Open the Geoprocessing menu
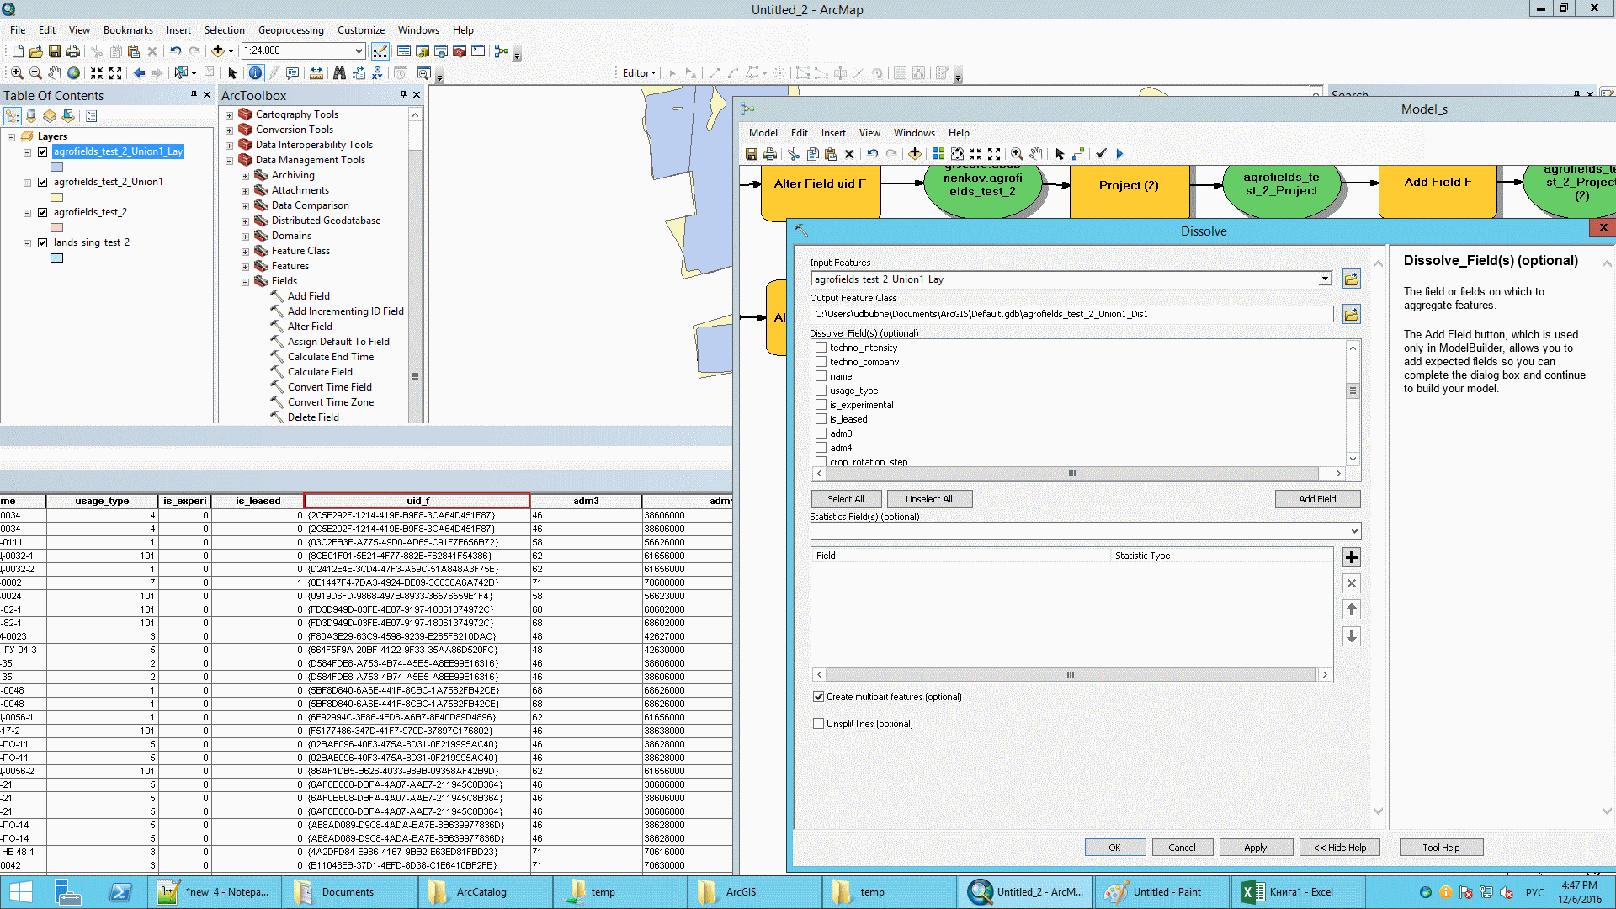This screenshot has width=1616, height=909. point(290,29)
